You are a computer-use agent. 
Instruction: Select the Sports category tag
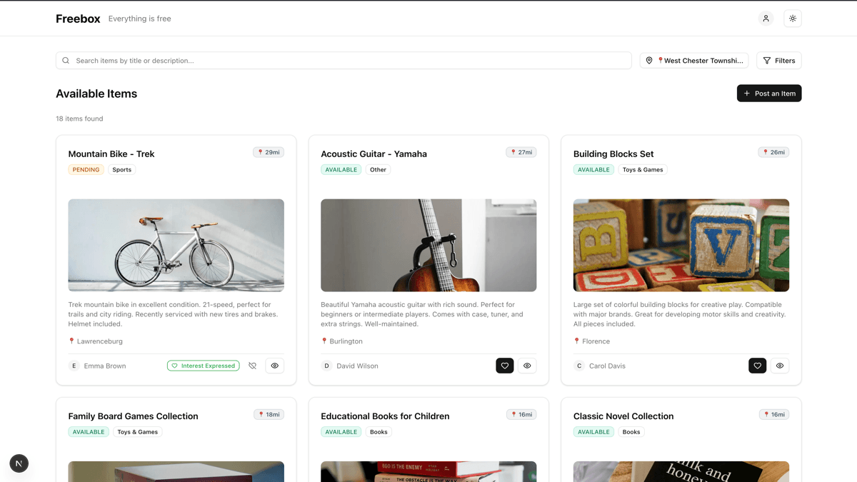point(121,170)
